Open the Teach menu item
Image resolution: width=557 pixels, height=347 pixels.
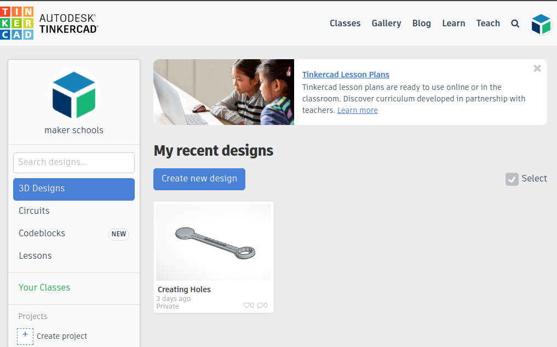click(x=488, y=24)
